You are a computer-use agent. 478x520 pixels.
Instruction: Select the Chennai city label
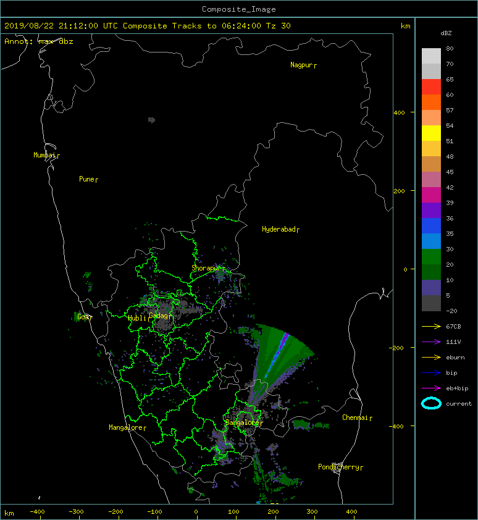[x=355, y=417]
